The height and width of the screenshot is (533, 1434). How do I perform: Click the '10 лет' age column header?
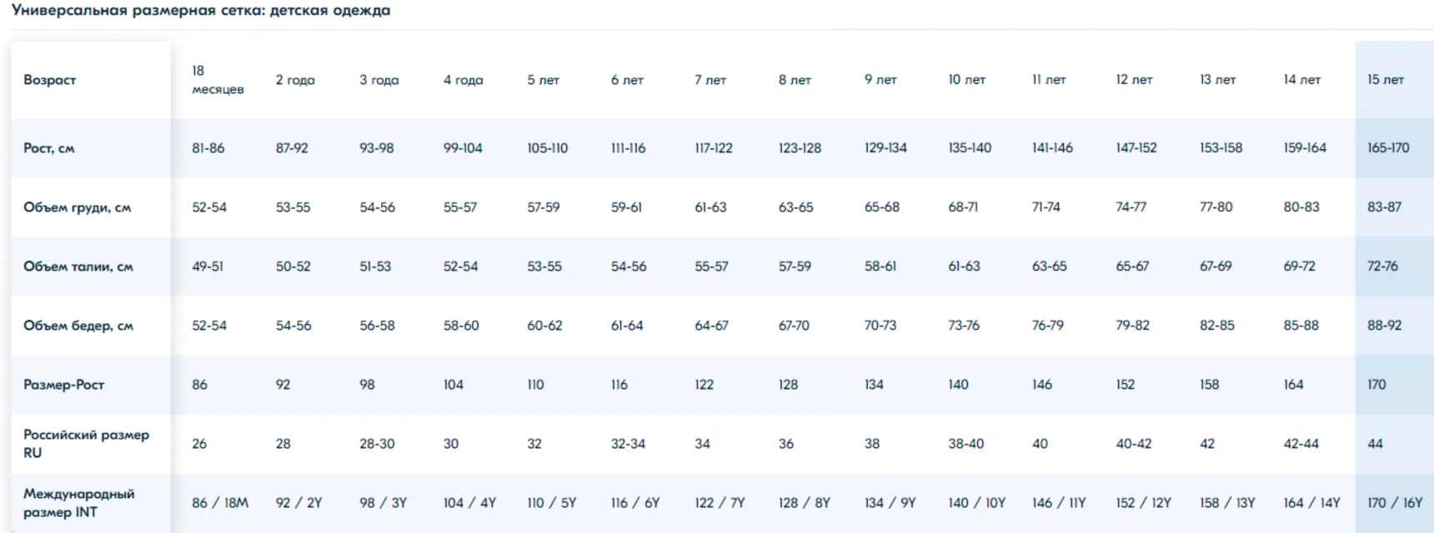[x=967, y=80]
